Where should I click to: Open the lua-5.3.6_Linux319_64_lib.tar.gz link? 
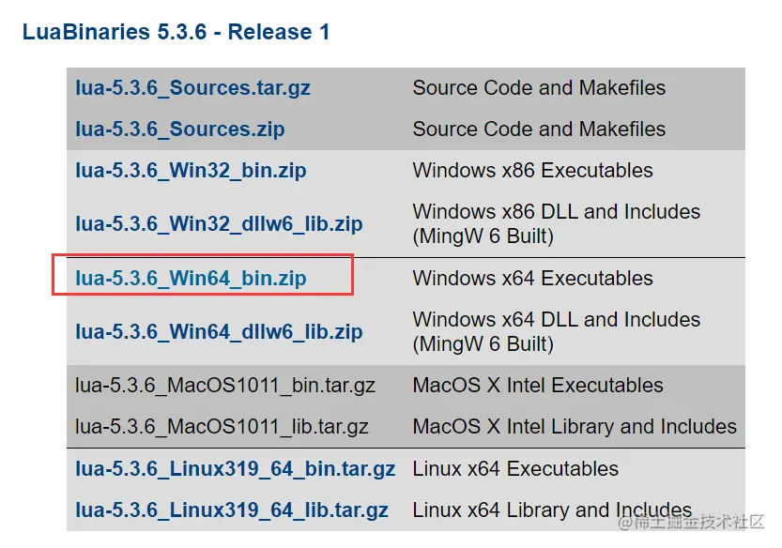pos(232,511)
